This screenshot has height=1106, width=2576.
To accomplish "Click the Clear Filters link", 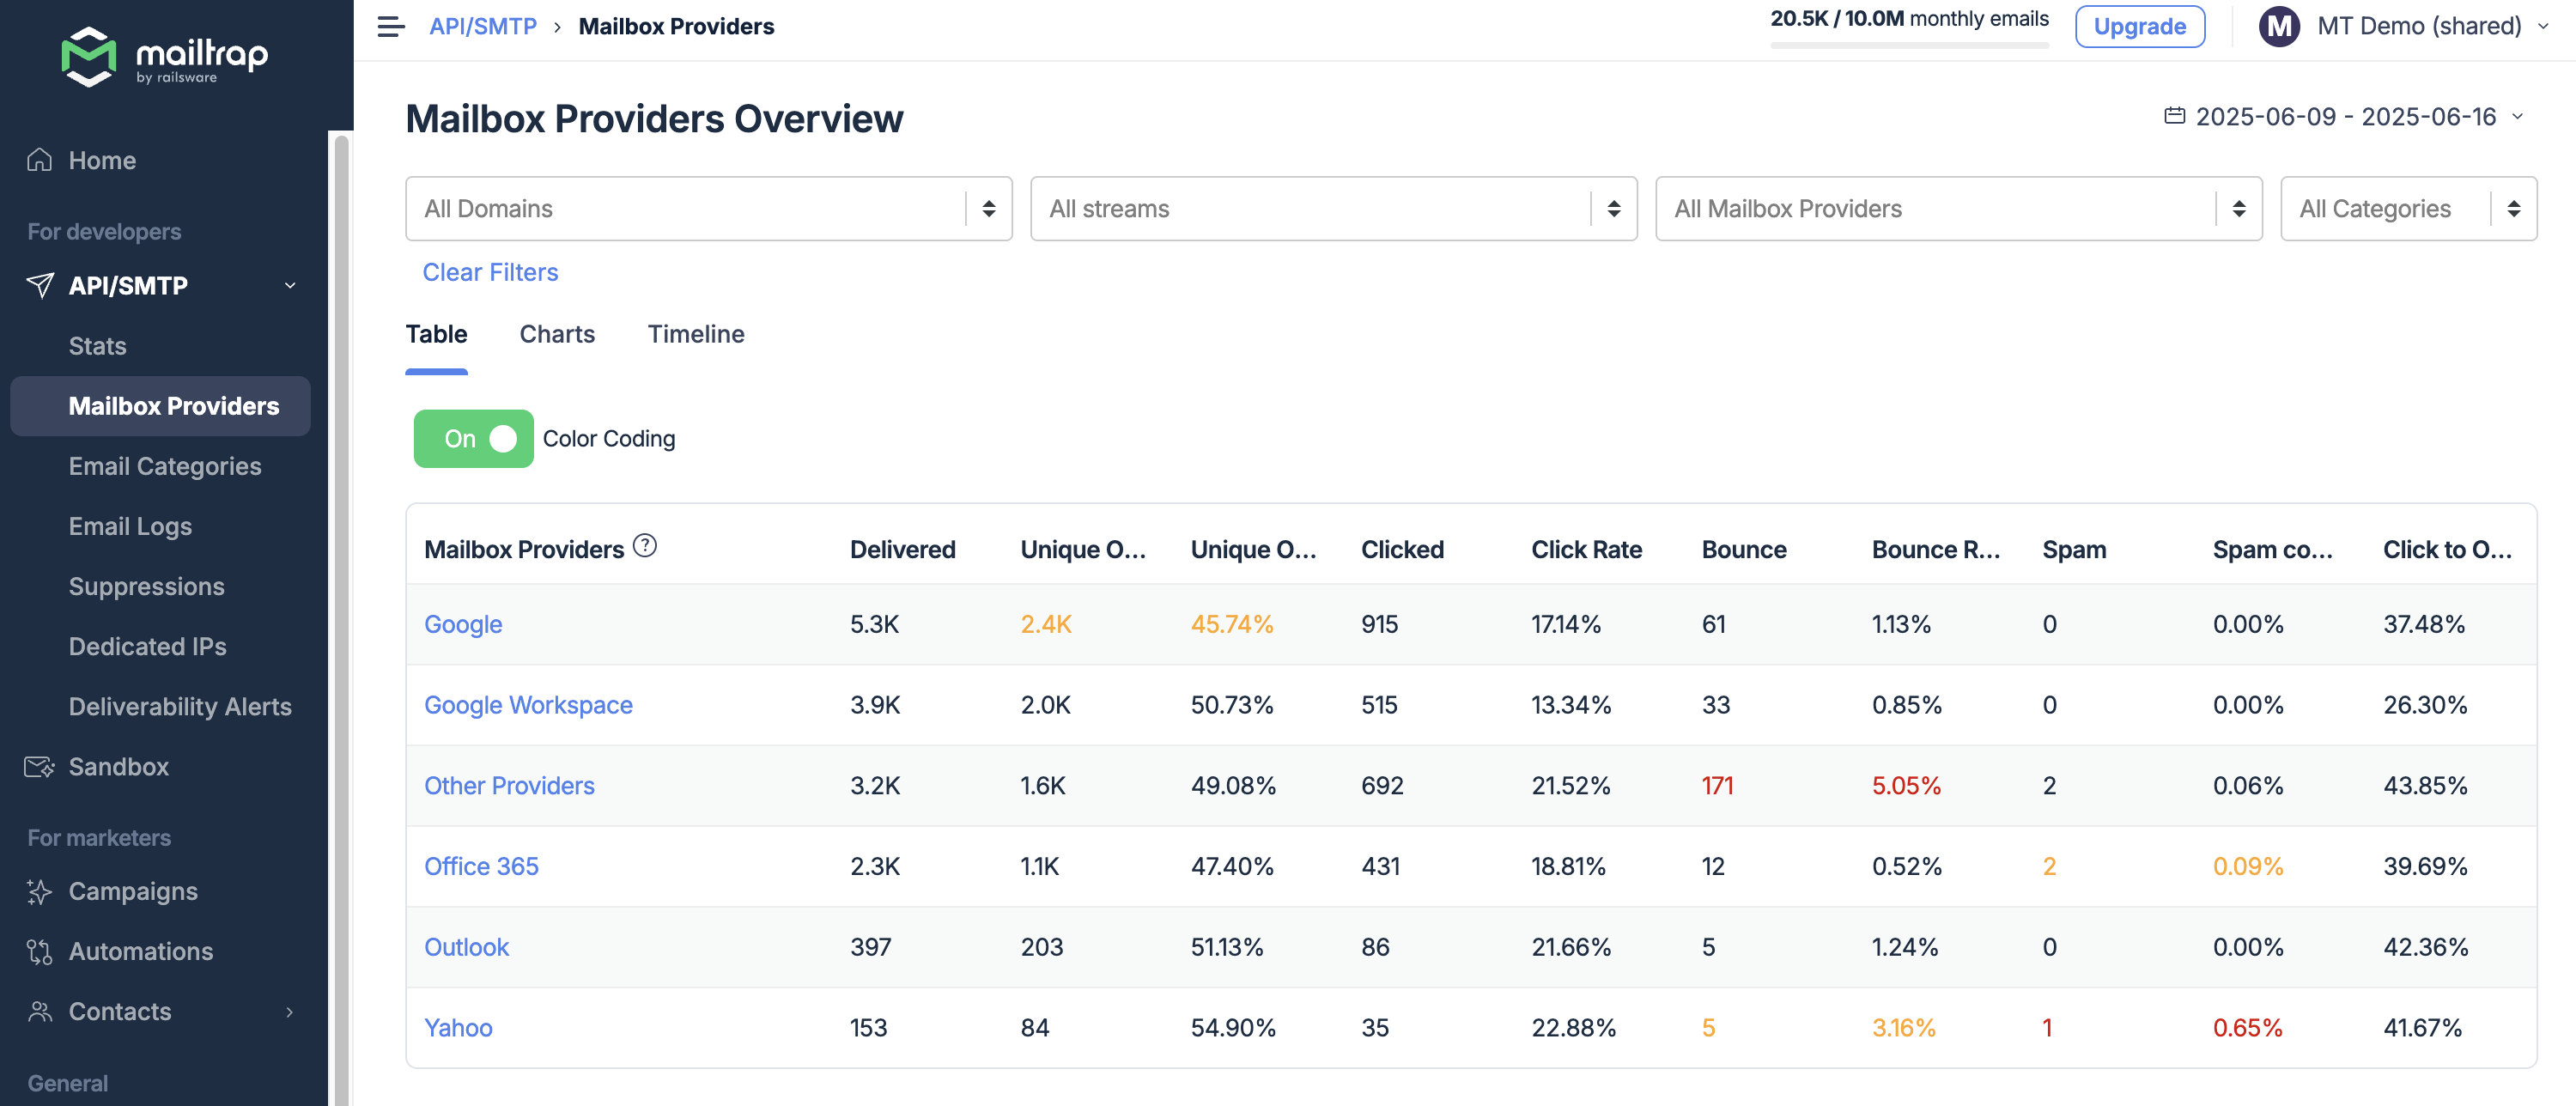I will [x=490, y=272].
